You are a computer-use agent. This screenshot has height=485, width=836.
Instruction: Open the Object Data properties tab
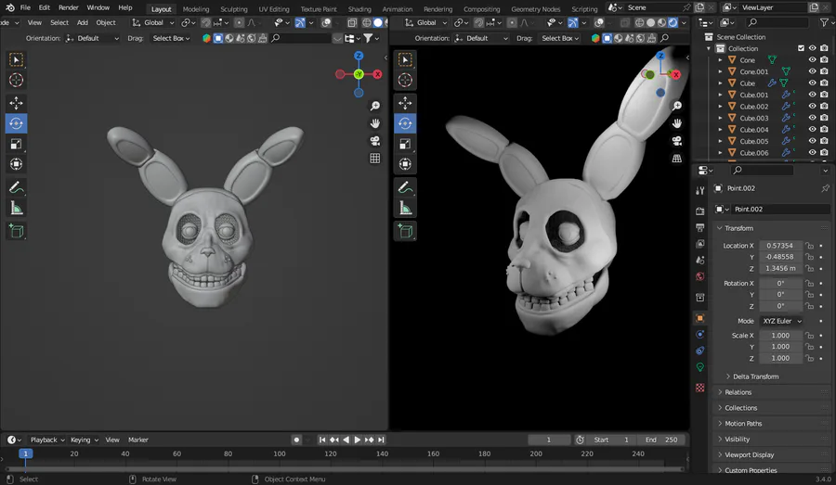pyautogui.click(x=700, y=367)
